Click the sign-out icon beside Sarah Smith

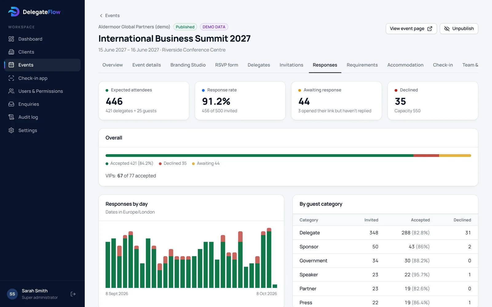pyautogui.click(x=73, y=294)
